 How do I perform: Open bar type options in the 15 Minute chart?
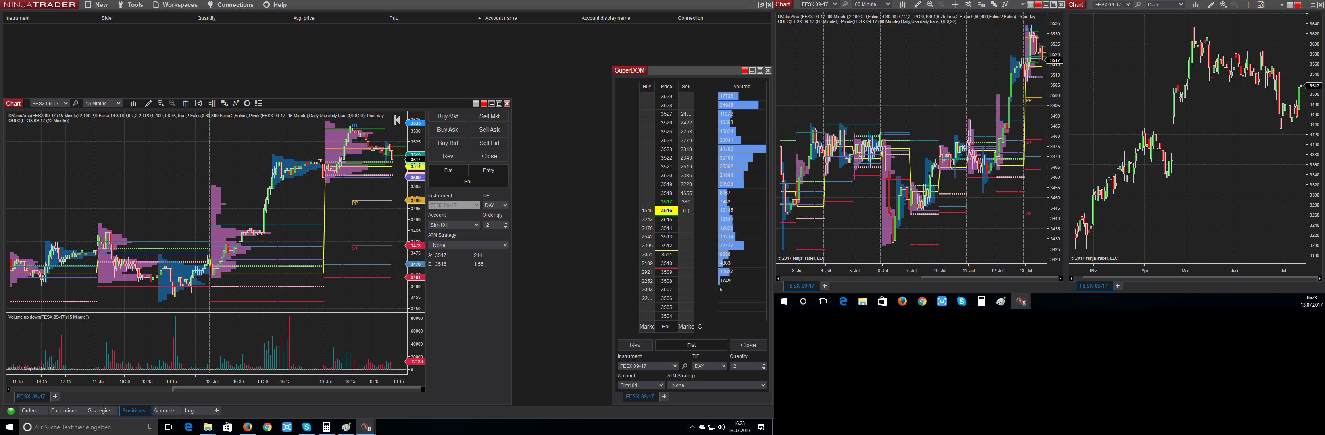[x=133, y=103]
